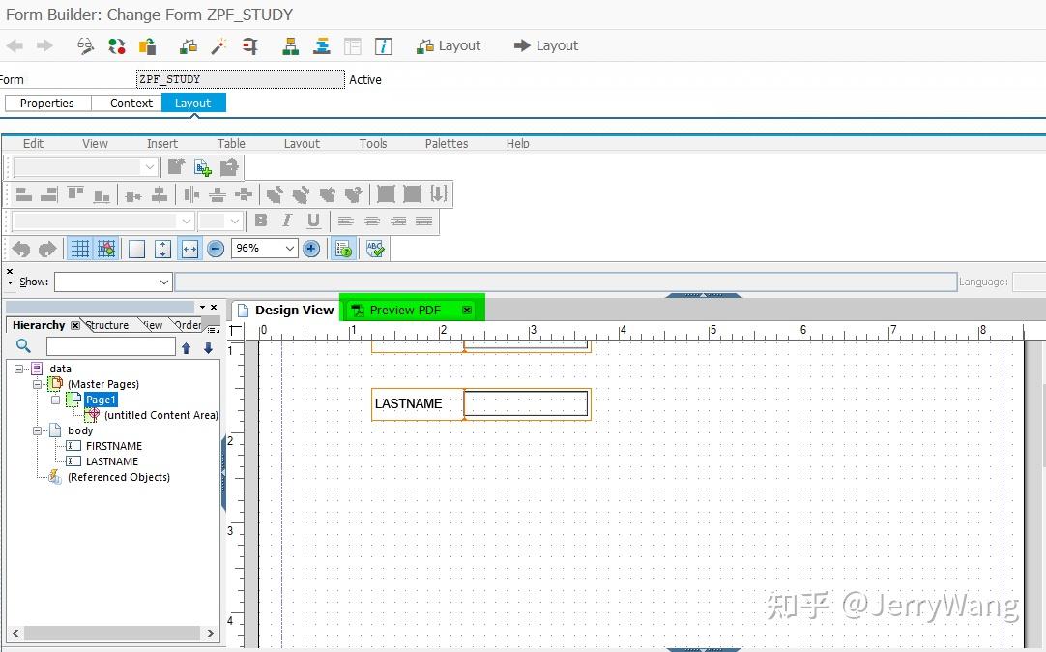This screenshot has height=652, width=1046.
Task: Switch to the Context tab
Action: coord(131,103)
